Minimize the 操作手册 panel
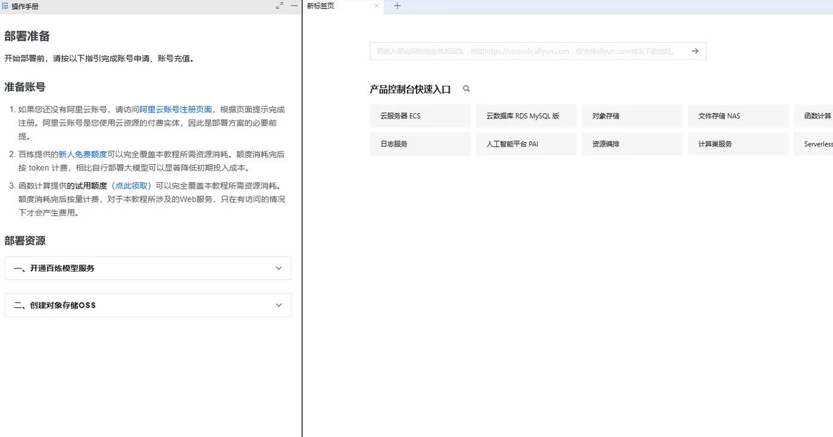The height and width of the screenshot is (437, 833). pyautogui.click(x=294, y=6)
